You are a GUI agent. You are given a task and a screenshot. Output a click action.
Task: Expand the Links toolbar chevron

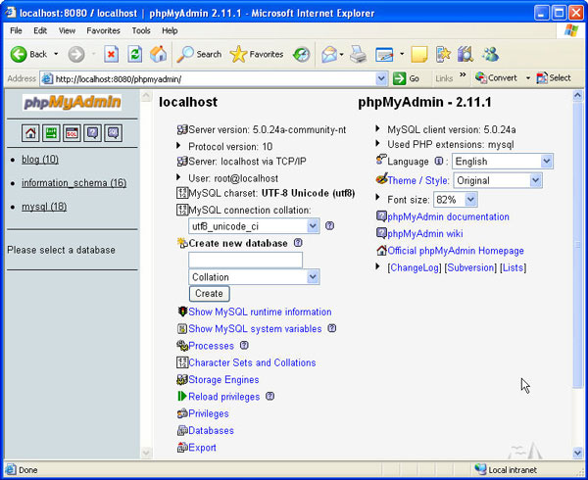click(x=463, y=74)
